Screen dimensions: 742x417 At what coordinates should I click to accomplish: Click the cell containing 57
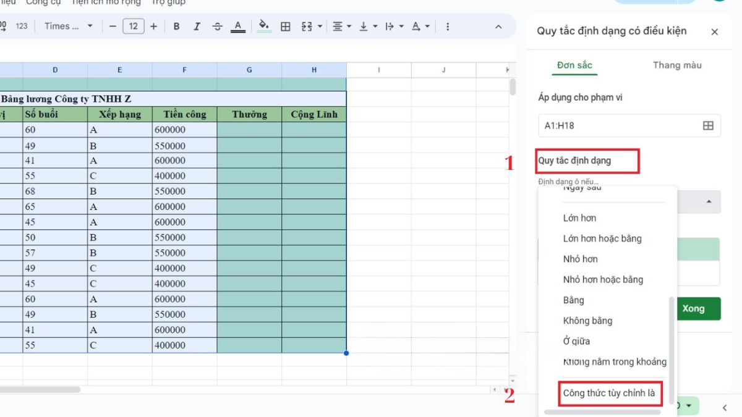click(x=55, y=253)
